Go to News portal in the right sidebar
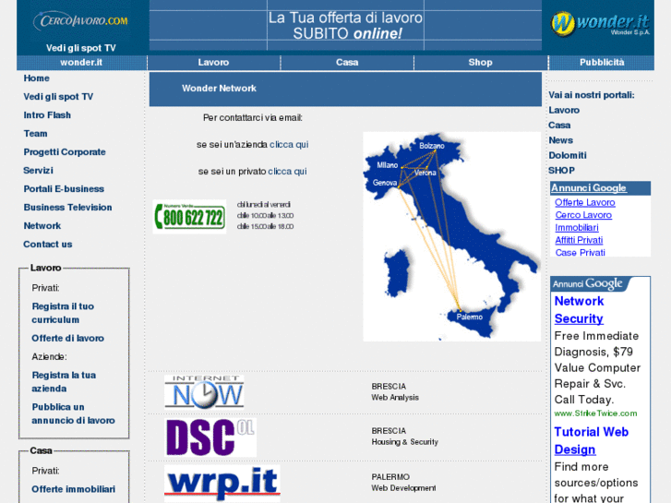The image size is (671, 503). click(x=560, y=140)
